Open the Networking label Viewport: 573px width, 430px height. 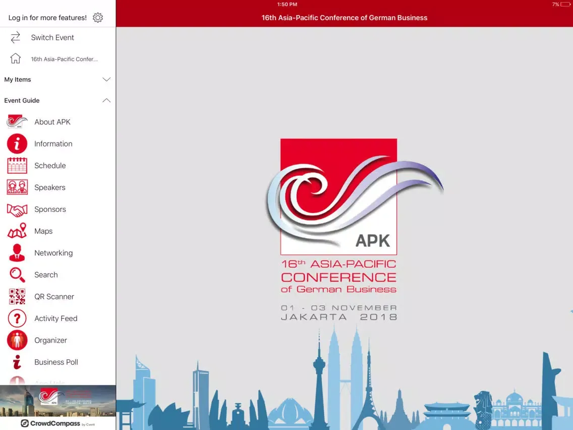(x=53, y=253)
